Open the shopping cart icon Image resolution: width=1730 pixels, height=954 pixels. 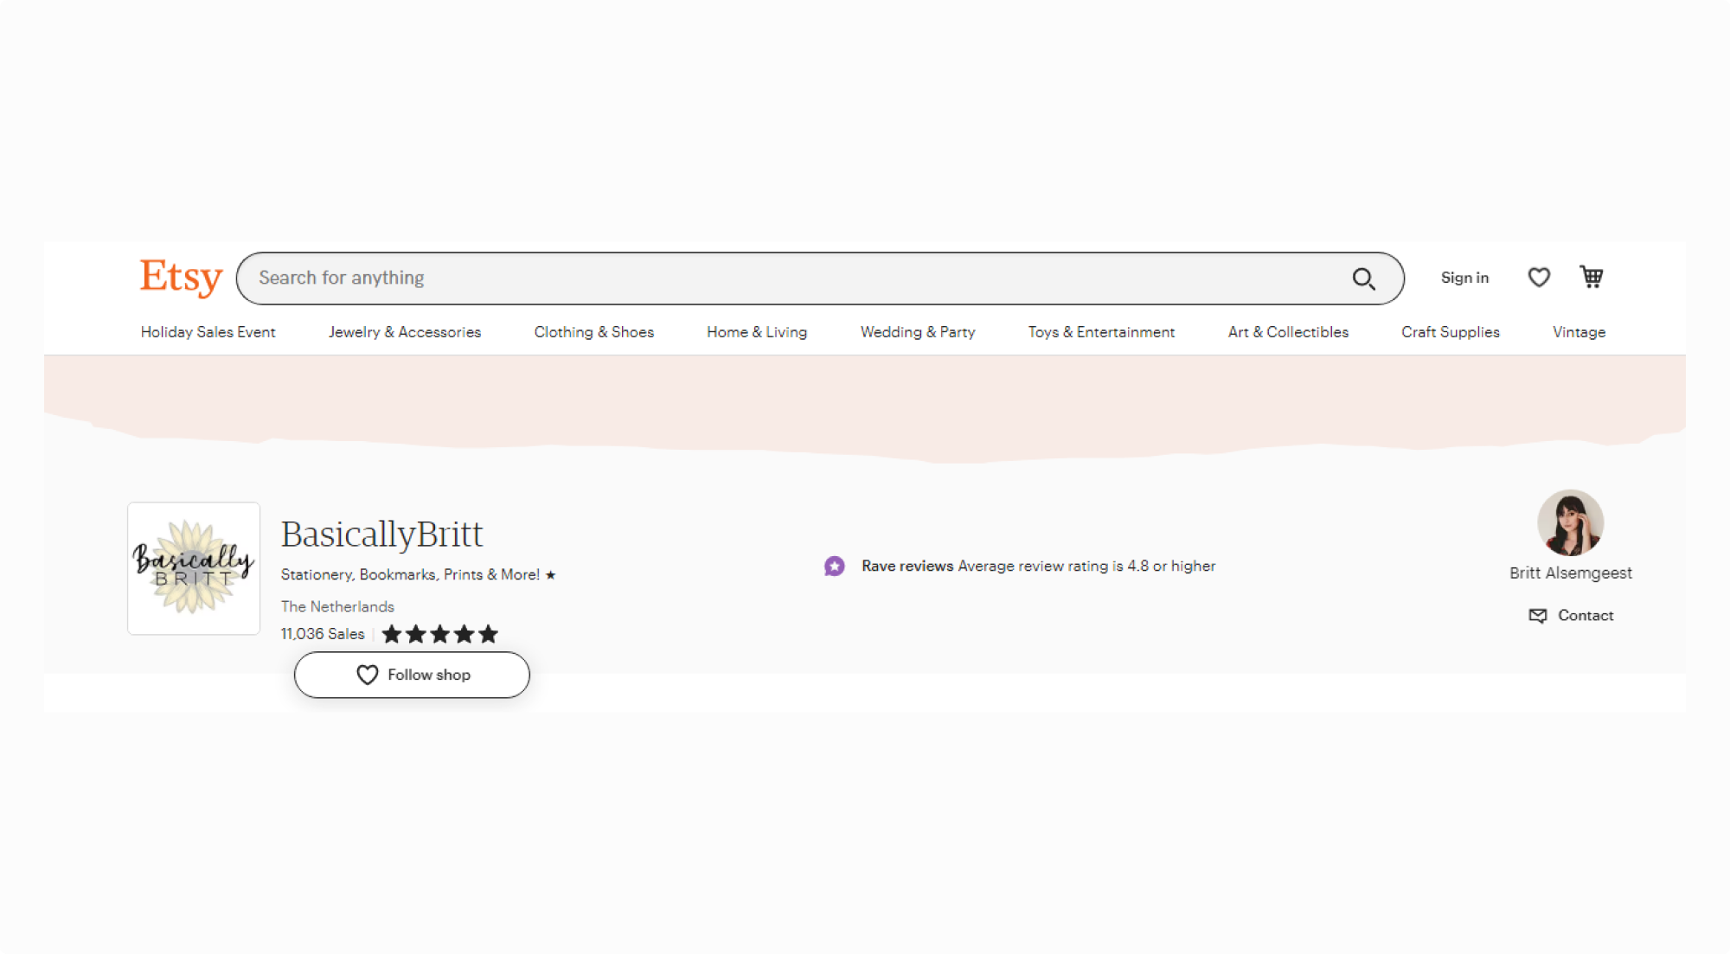coord(1592,277)
